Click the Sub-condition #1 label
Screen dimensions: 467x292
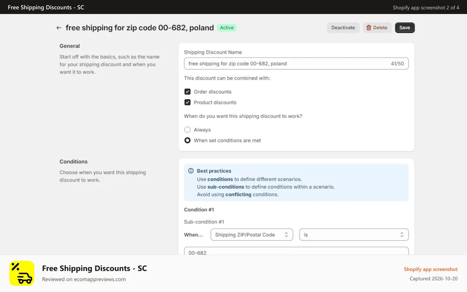click(204, 222)
